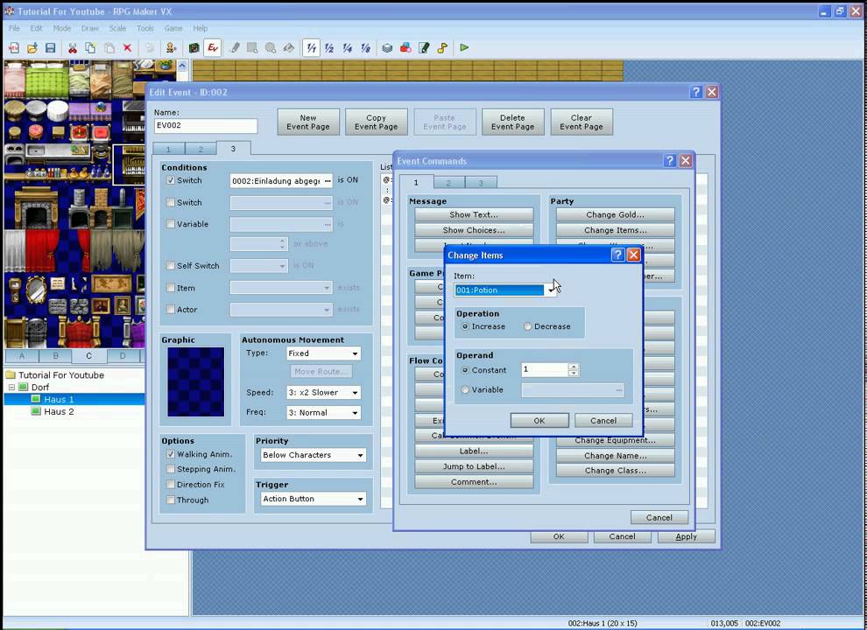Enable the Through option
867x630 pixels.
pos(171,500)
